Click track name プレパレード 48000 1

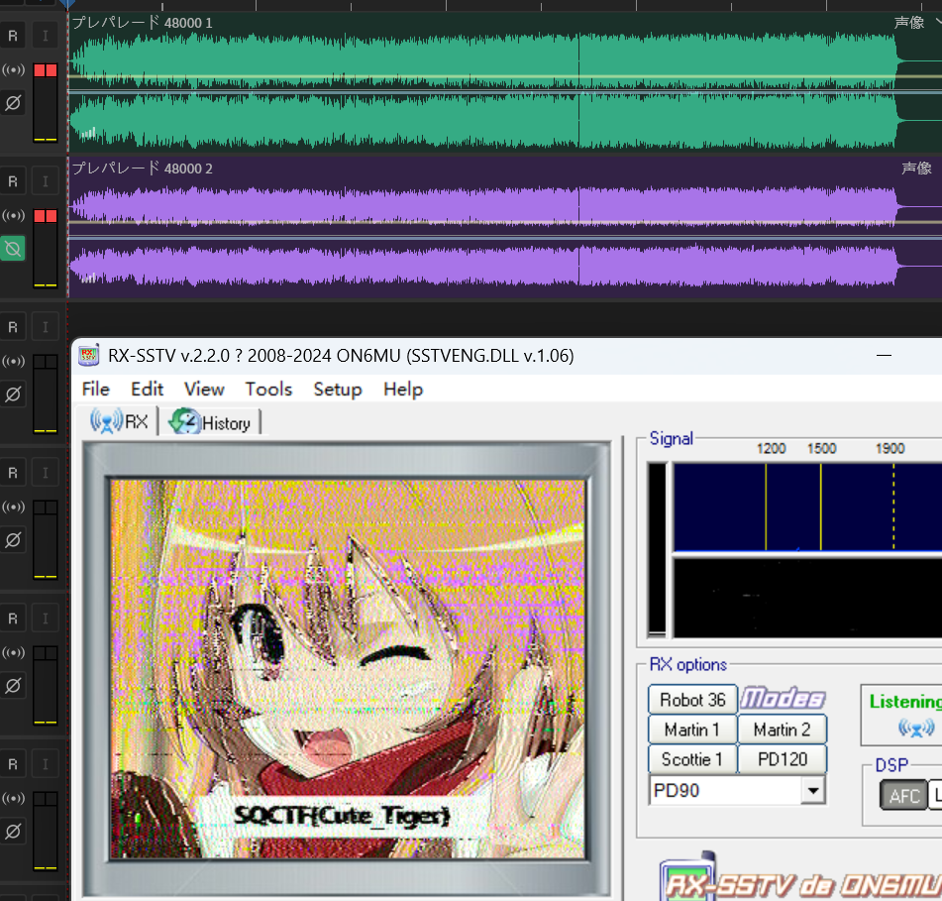142,22
